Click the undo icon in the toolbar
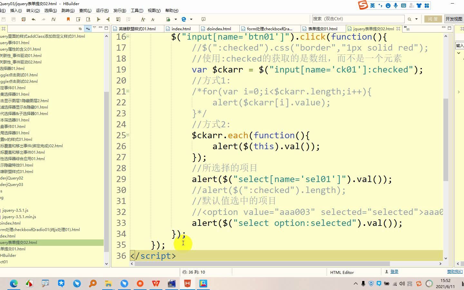 pos(34,19)
